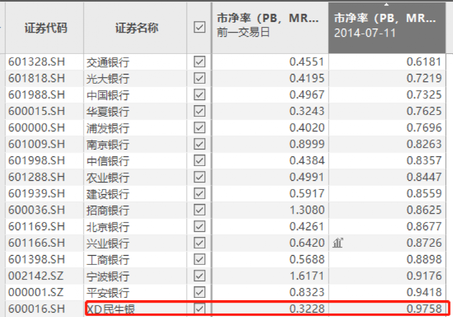Image resolution: width=453 pixels, height=317 pixels.
Task: Uncheck the 农业银行 checkbox
Action: (199, 177)
